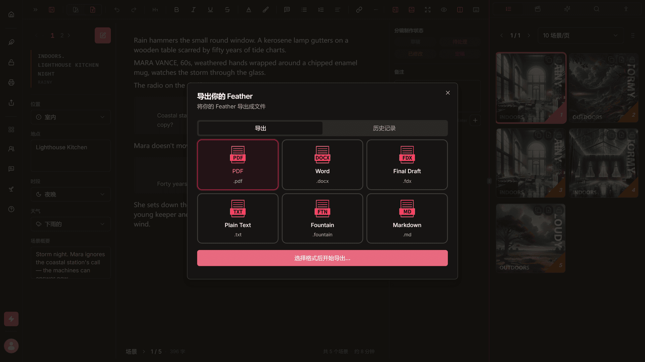
Task: Select the Plain Text .txt format
Action: pyautogui.click(x=238, y=218)
